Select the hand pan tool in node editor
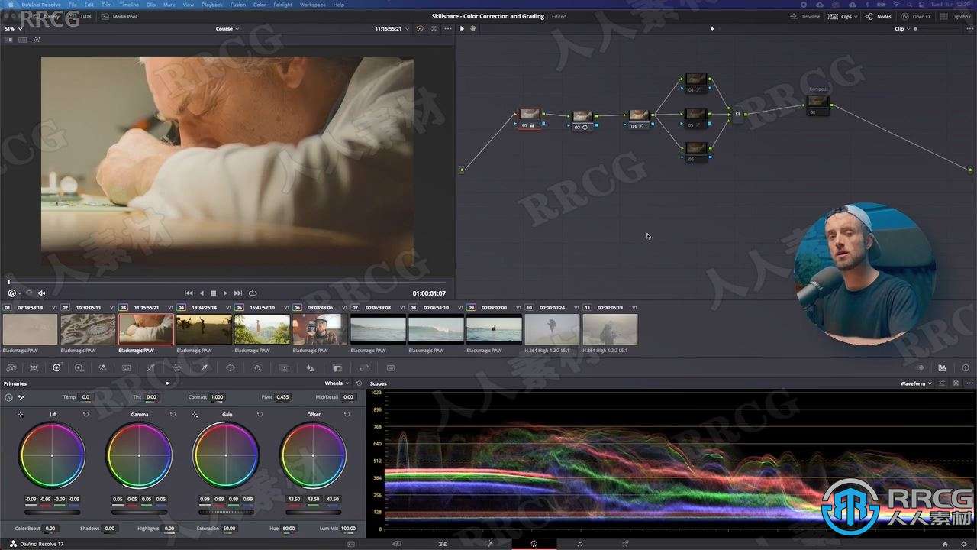This screenshot has height=550, width=977. (x=473, y=29)
